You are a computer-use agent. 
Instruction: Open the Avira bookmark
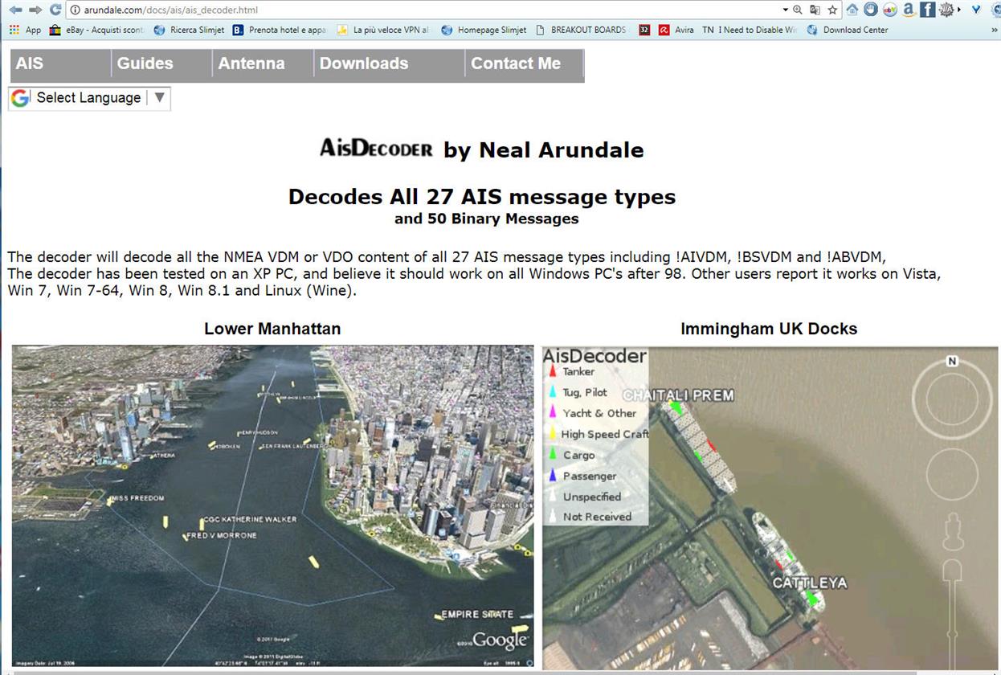tap(676, 30)
